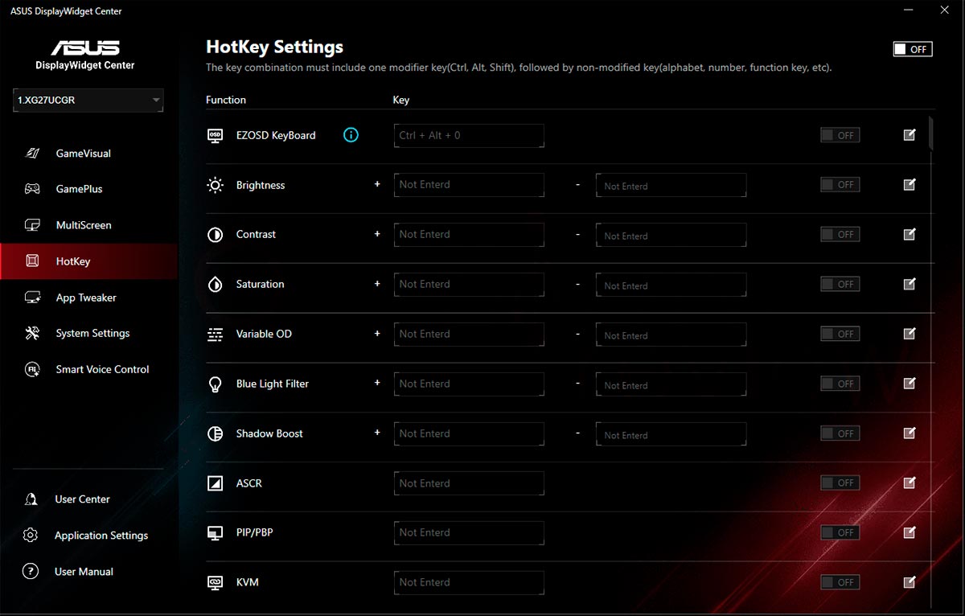The height and width of the screenshot is (616, 965).
Task: Click the increase plus sign for Brightness
Action: (377, 184)
